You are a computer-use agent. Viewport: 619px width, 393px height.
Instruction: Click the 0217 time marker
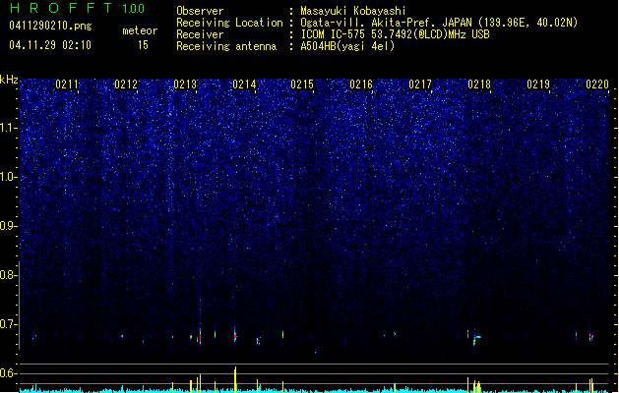tap(420, 84)
